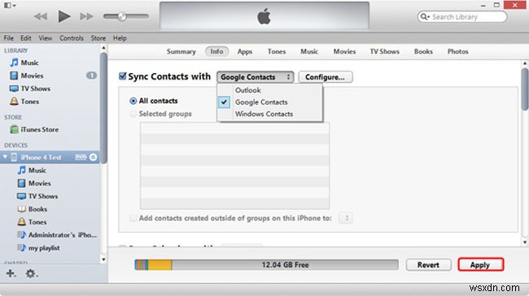Viewport: 529px width, 296px height.
Task: Open the Edit menu
Action: (x=26, y=38)
